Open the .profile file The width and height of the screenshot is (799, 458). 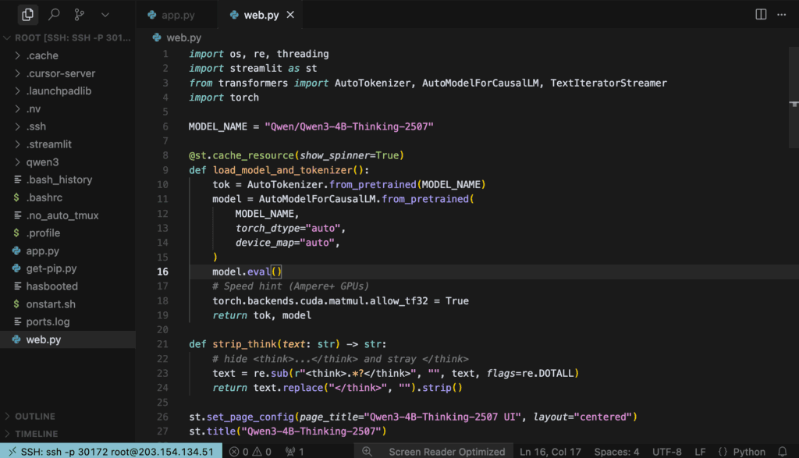click(x=68, y=233)
